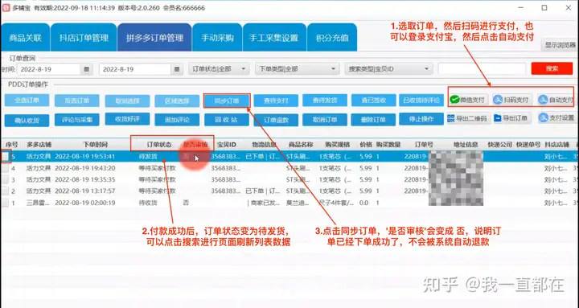This screenshot has width=579, height=308.
Task: Click the 查待发货 button
Action: (x=325, y=100)
